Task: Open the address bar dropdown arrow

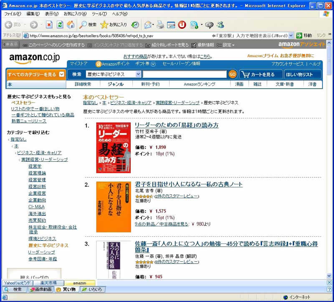Action: click(x=291, y=36)
